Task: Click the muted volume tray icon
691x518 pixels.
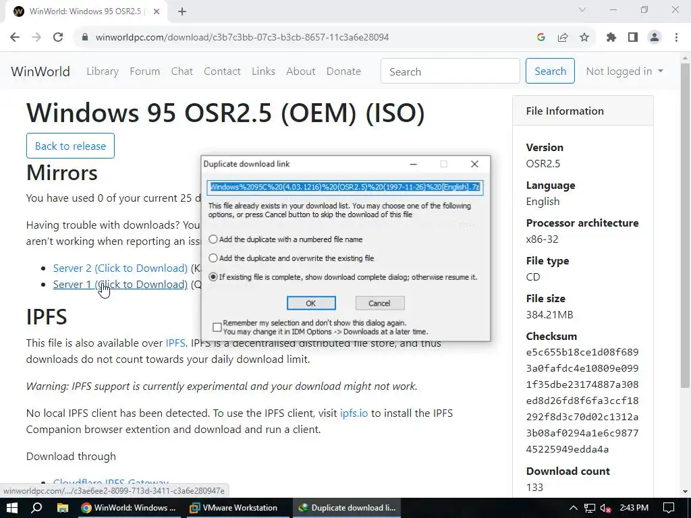Action: tap(606, 509)
